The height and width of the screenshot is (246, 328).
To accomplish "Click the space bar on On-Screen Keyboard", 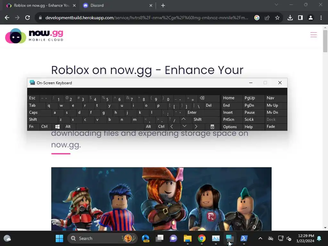I will click(x=110, y=127).
